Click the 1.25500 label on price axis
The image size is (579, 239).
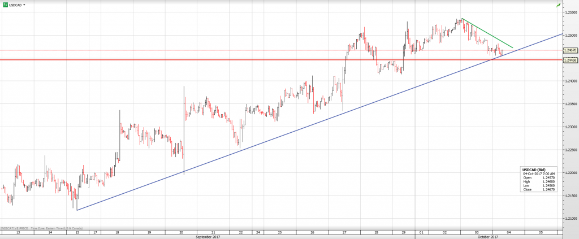click(569, 12)
